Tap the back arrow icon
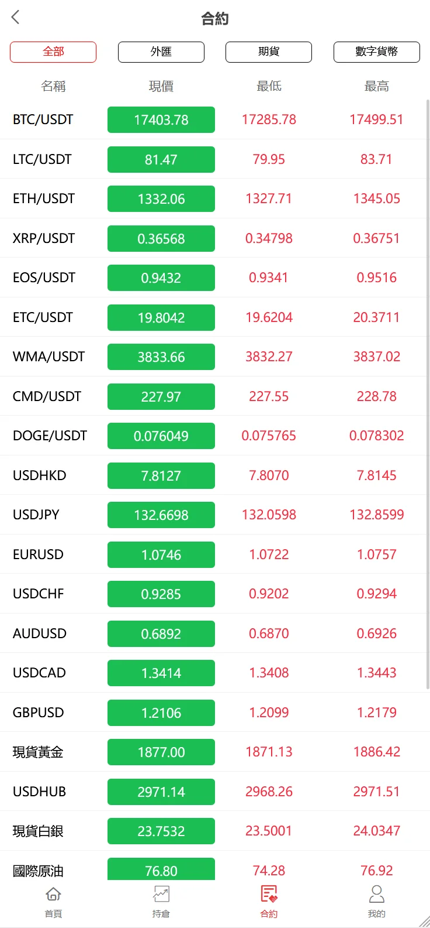This screenshot has width=430, height=928. (16, 18)
